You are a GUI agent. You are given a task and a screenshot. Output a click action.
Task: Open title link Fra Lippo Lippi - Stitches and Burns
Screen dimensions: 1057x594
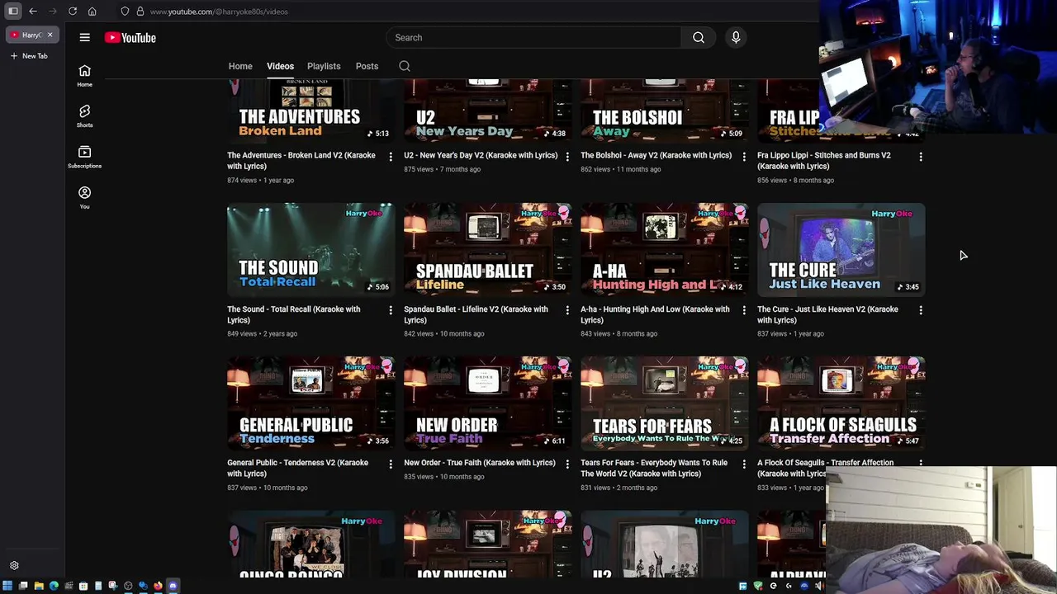(824, 161)
